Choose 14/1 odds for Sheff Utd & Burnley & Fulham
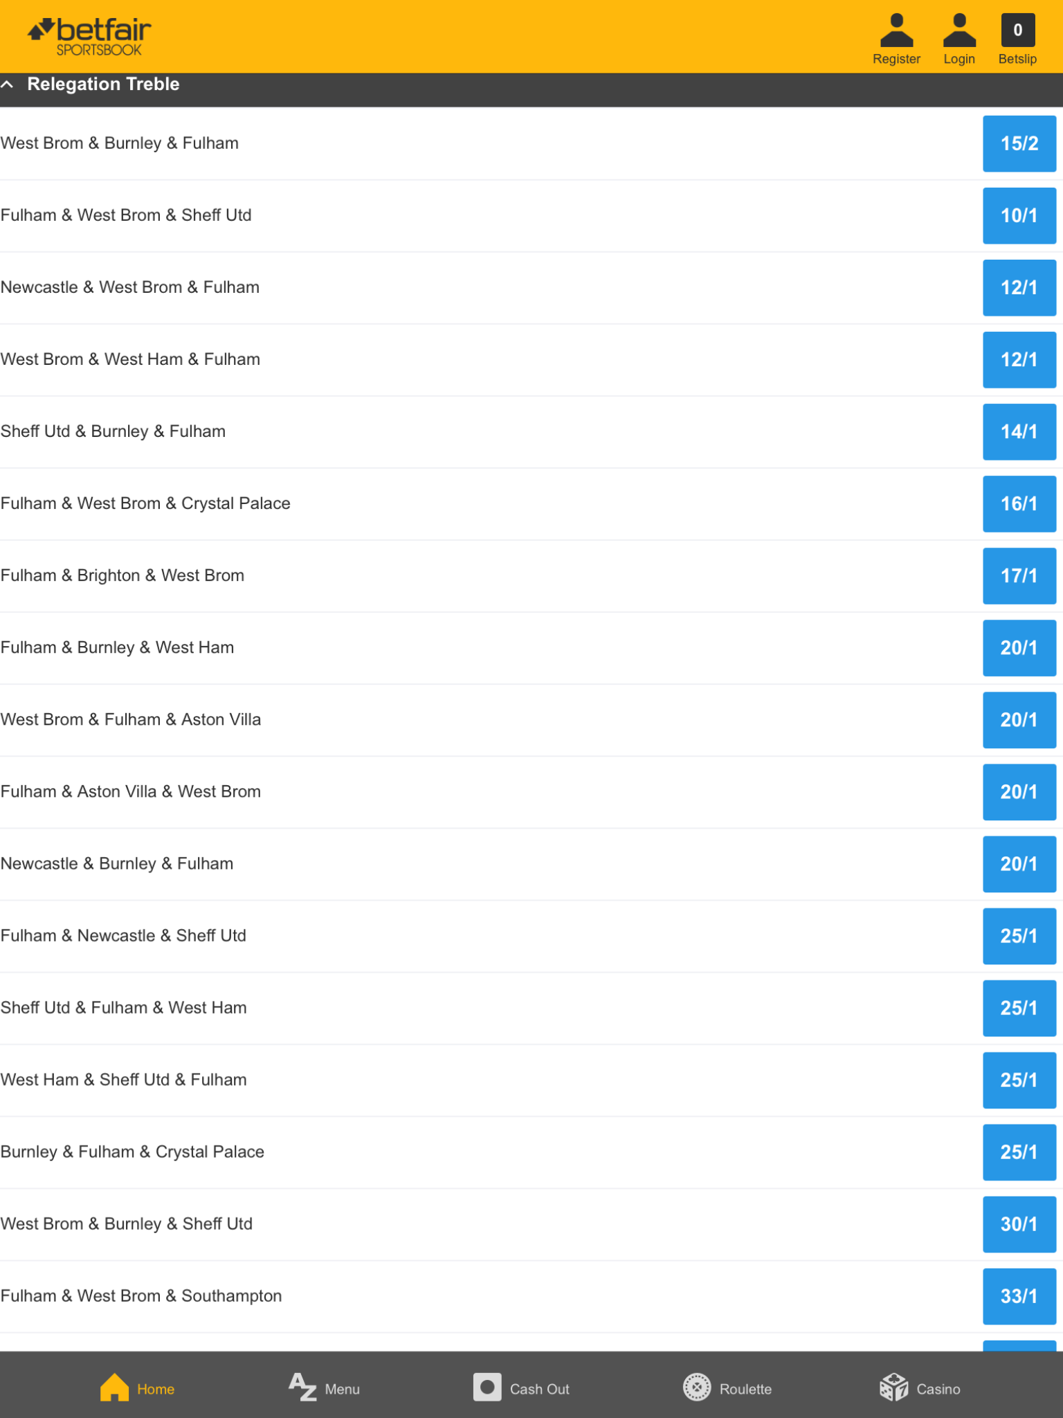 point(1019,431)
